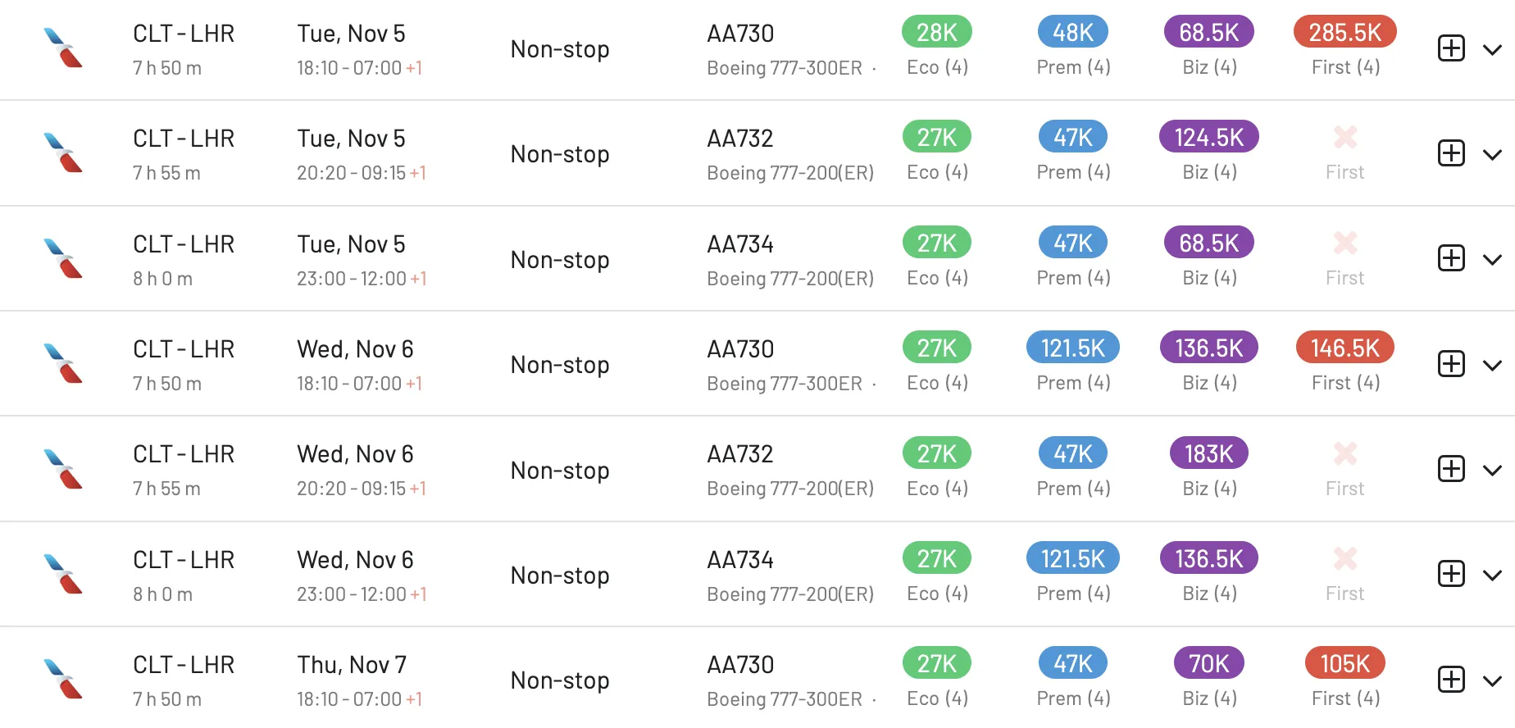Select 183K Biz fare on Wed AA732
The width and height of the screenshot is (1515, 728).
coord(1209,453)
